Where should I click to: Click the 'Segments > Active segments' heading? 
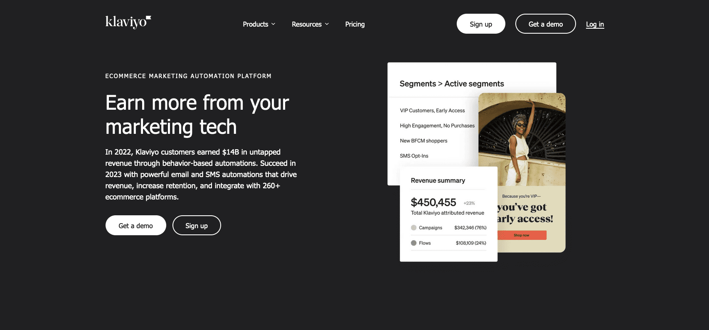click(452, 84)
